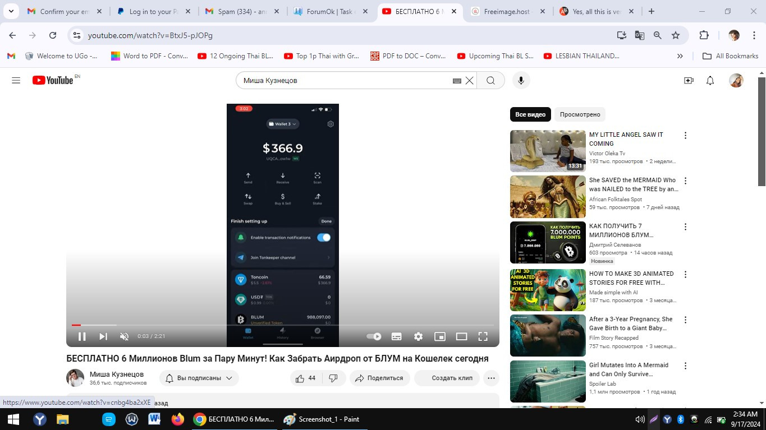The height and width of the screenshot is (430, 766).
Task: Open options for After a 3-Year Pregnancy video
Action: click(685, 320)
